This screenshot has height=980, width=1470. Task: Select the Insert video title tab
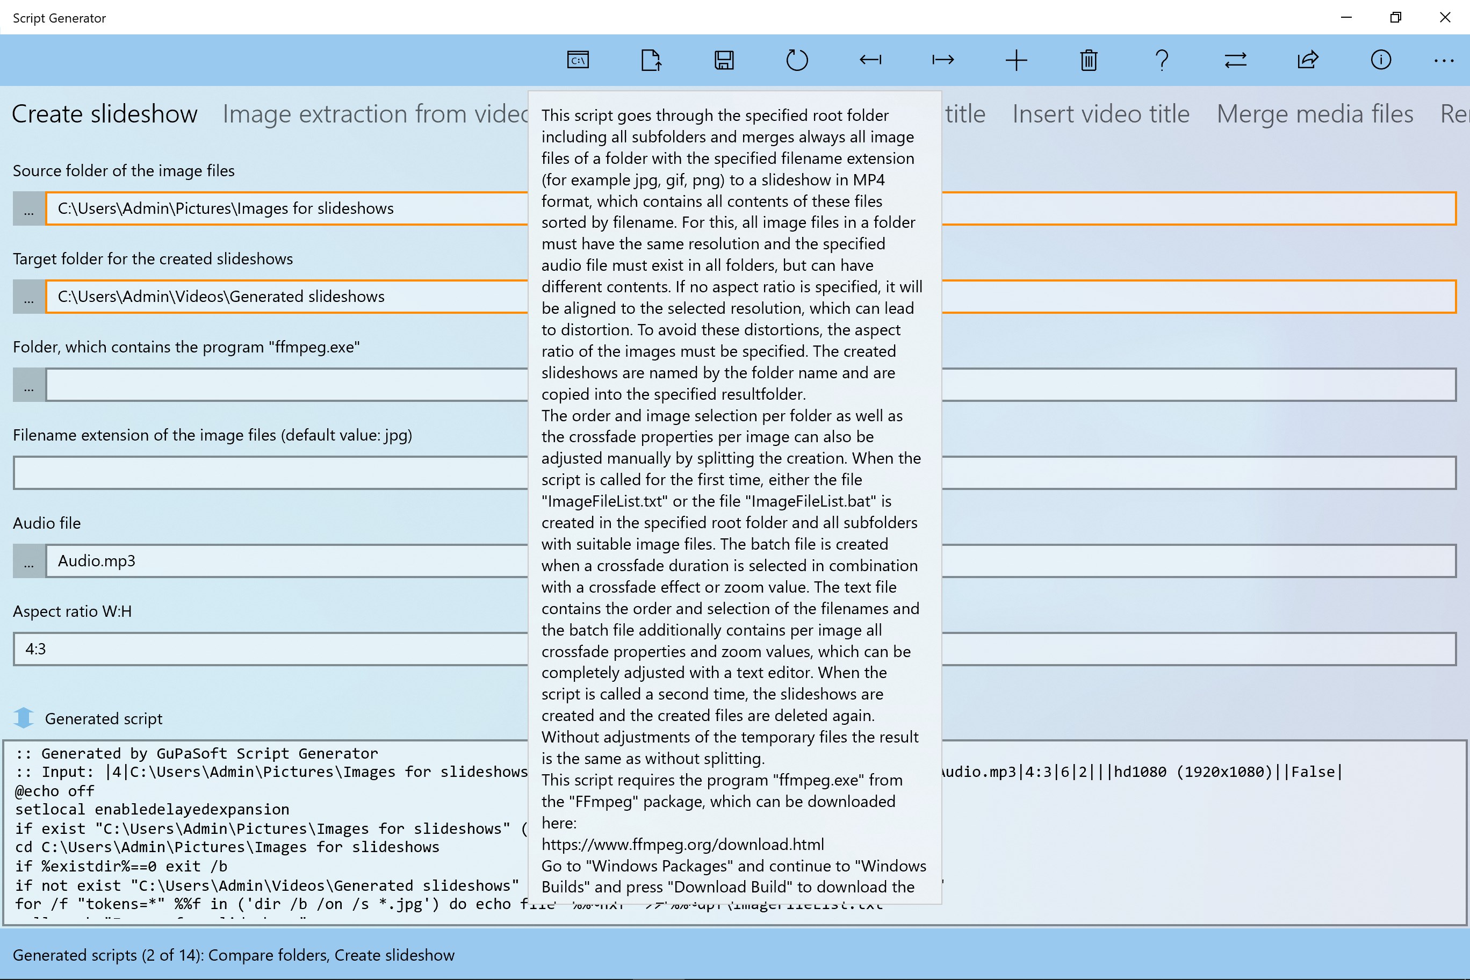1101,114
